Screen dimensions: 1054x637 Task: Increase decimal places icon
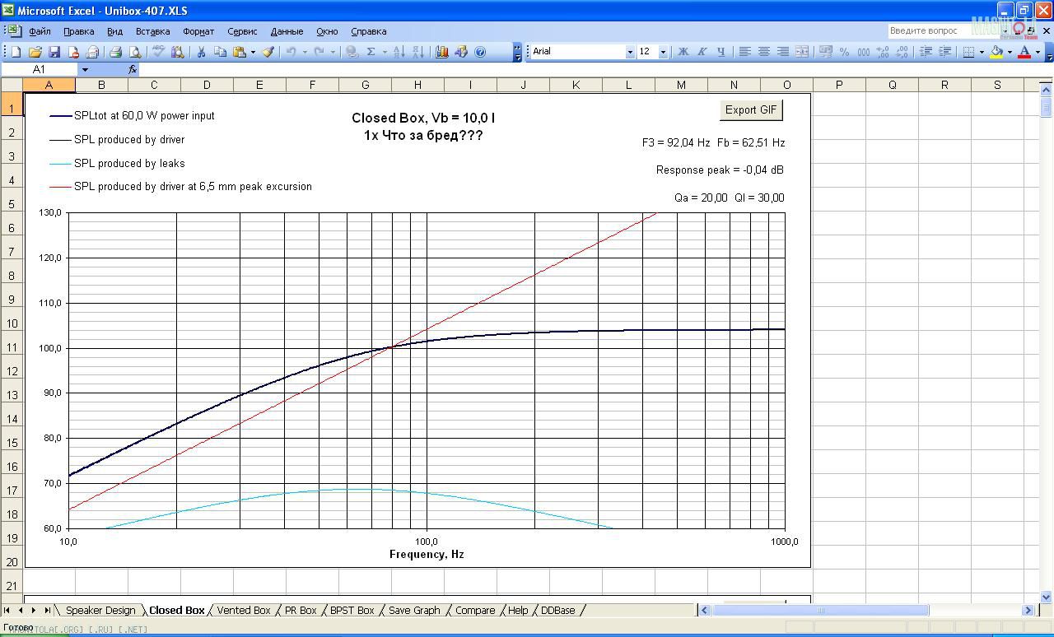(883, 52)
